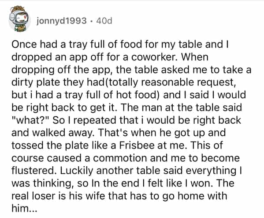Click the 40d comment timestamp

coord(104,21)
